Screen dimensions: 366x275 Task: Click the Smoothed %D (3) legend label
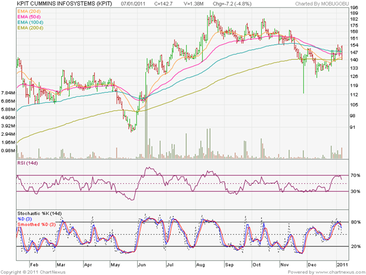(37, 225)
